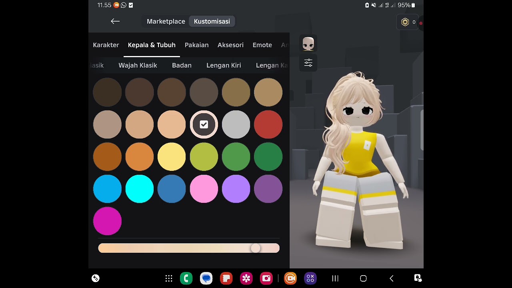Screen dimensions: 512x288
Task: Open the Emote category tab
Action: (262, 45)
